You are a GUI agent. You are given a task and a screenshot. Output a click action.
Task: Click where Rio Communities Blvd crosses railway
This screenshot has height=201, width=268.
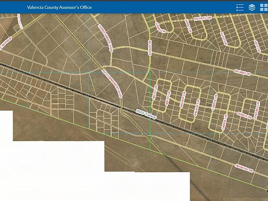(122, 108)
